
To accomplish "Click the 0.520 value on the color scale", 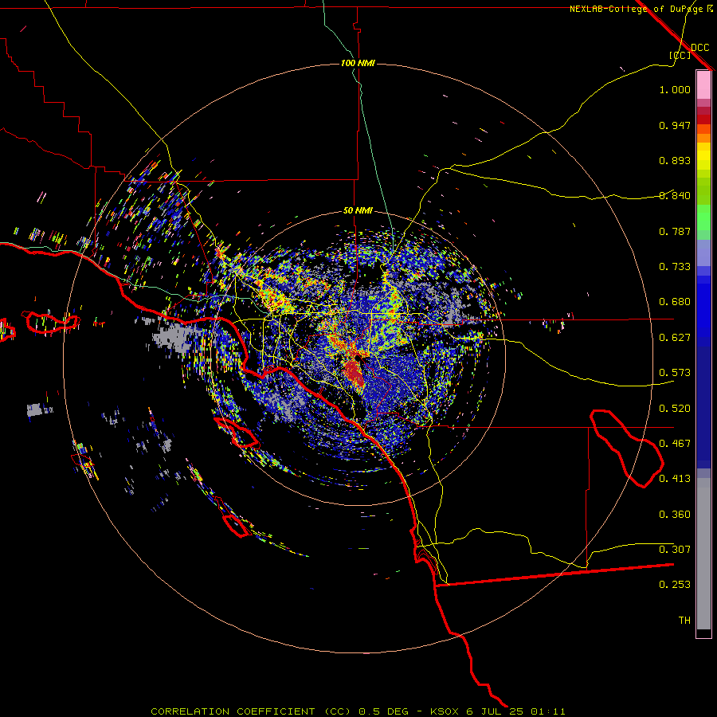I will pyautogui.click(x=675, y=409).
